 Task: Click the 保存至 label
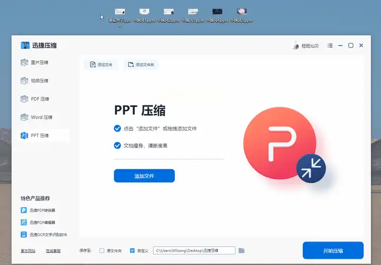tap(85, 250)
